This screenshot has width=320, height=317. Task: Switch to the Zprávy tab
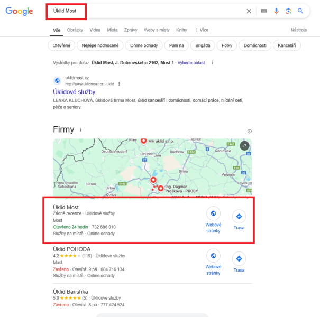tap(131, 30)
